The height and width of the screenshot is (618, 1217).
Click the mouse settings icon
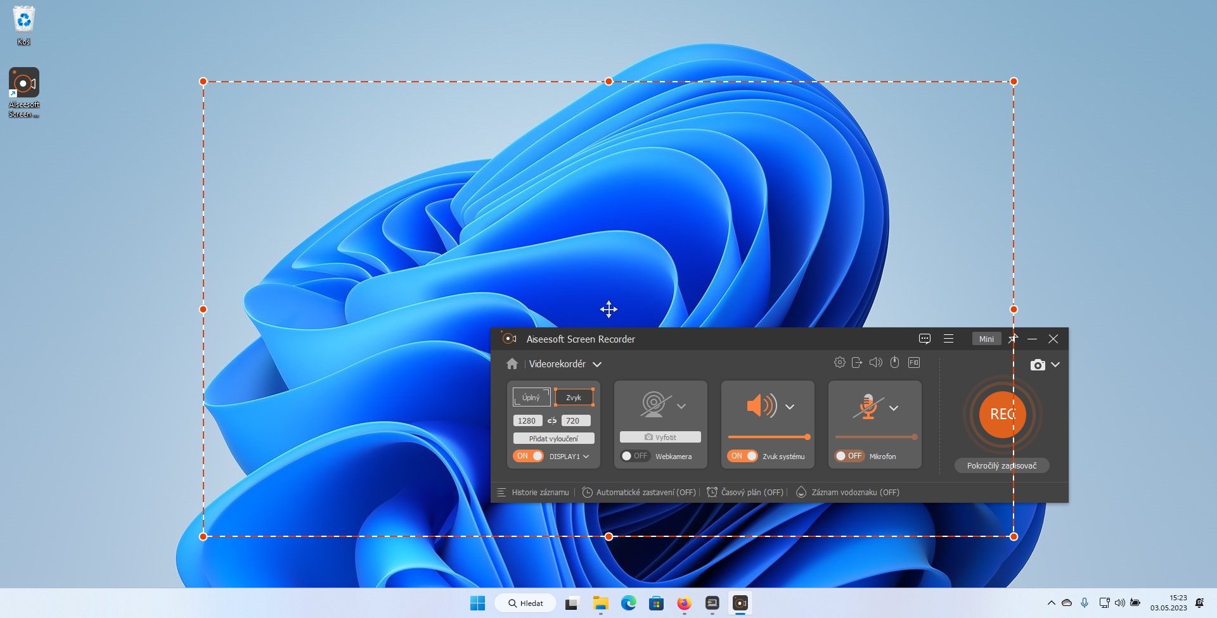[894, 363]
